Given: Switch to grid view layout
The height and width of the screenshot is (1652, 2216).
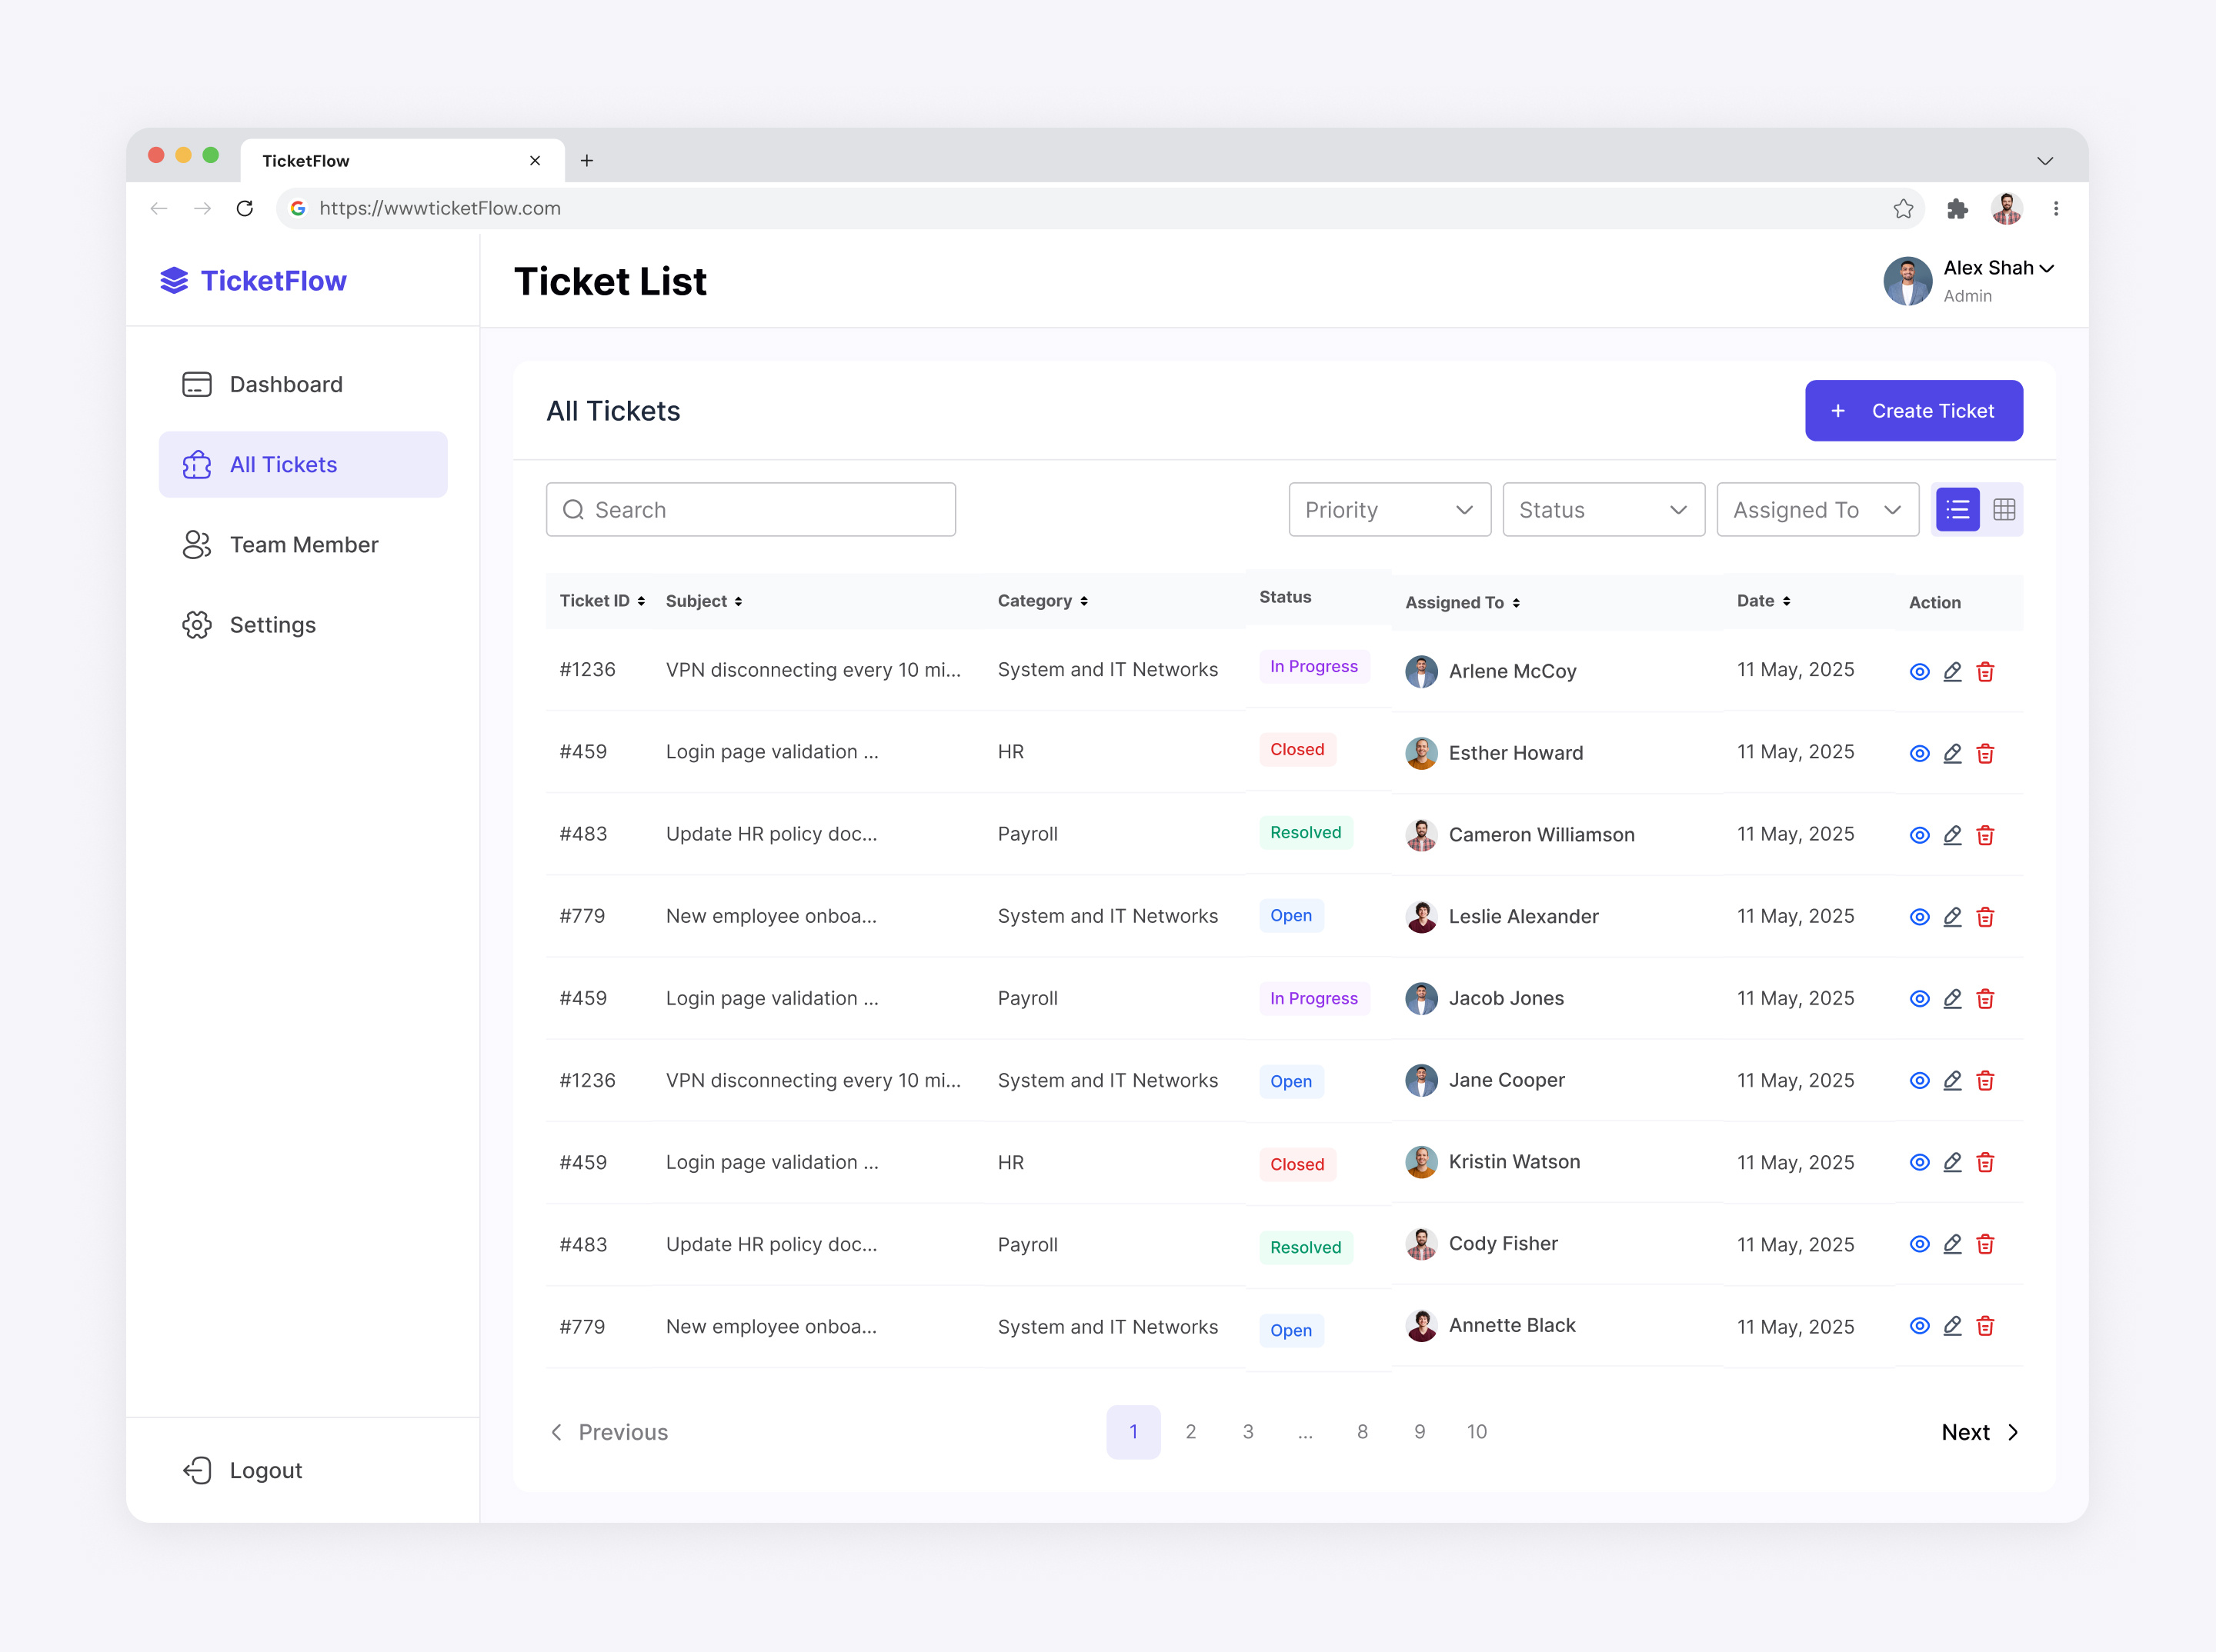Looking at the screenshot, I should [2003, 510].
